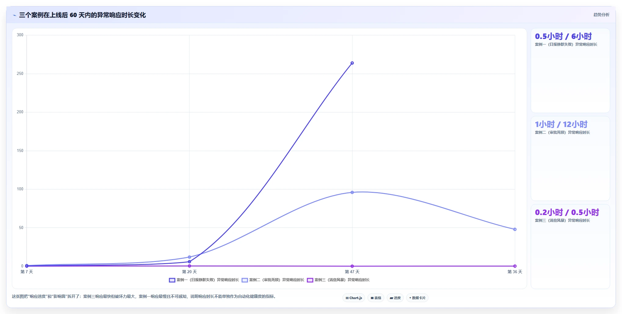The width and height of the screenshot is (622, 314).
Task: Click 案例一 data point at 第 47 天 peak
Action: tap(352, 63)
